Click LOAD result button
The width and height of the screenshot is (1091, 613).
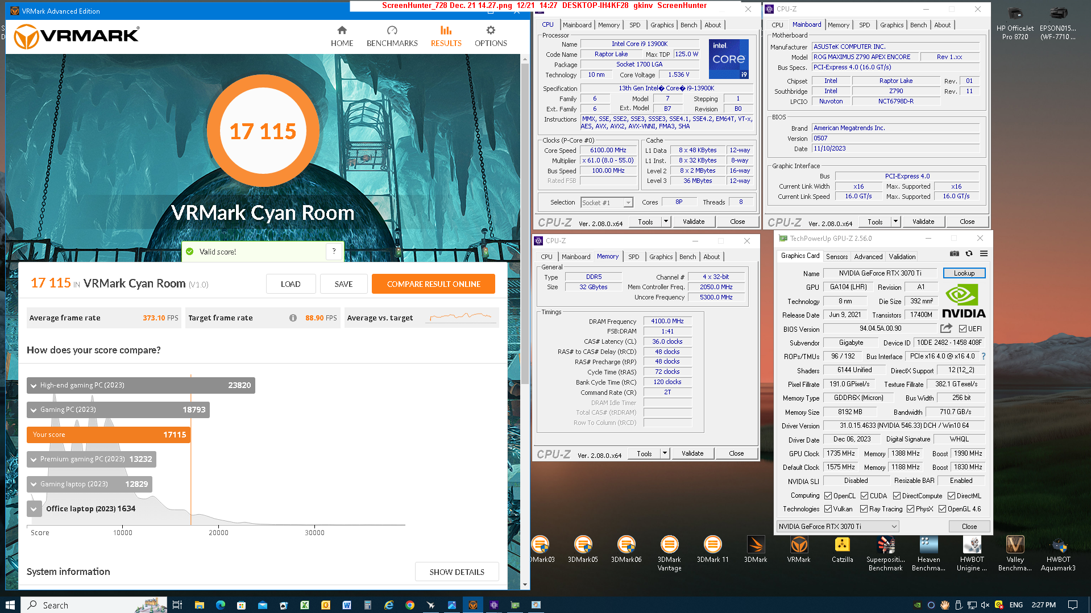click(x=291, y=284)
